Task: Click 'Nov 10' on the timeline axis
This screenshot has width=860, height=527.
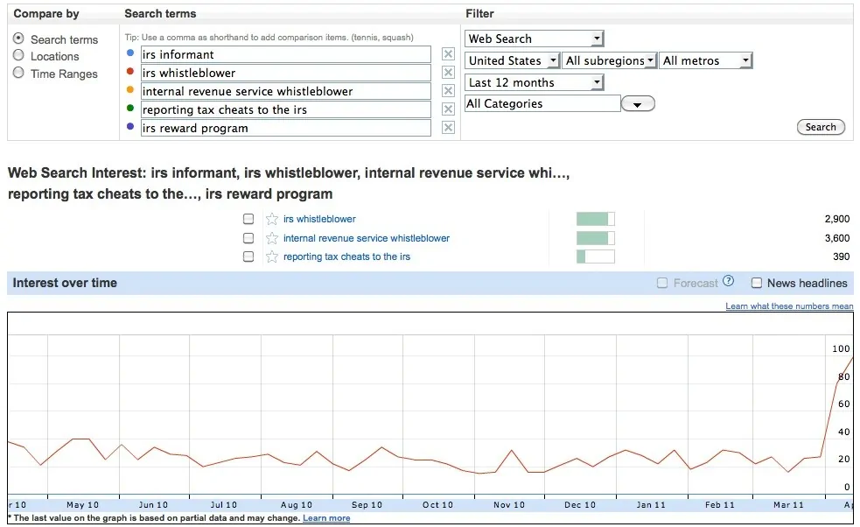Action: 509,504
